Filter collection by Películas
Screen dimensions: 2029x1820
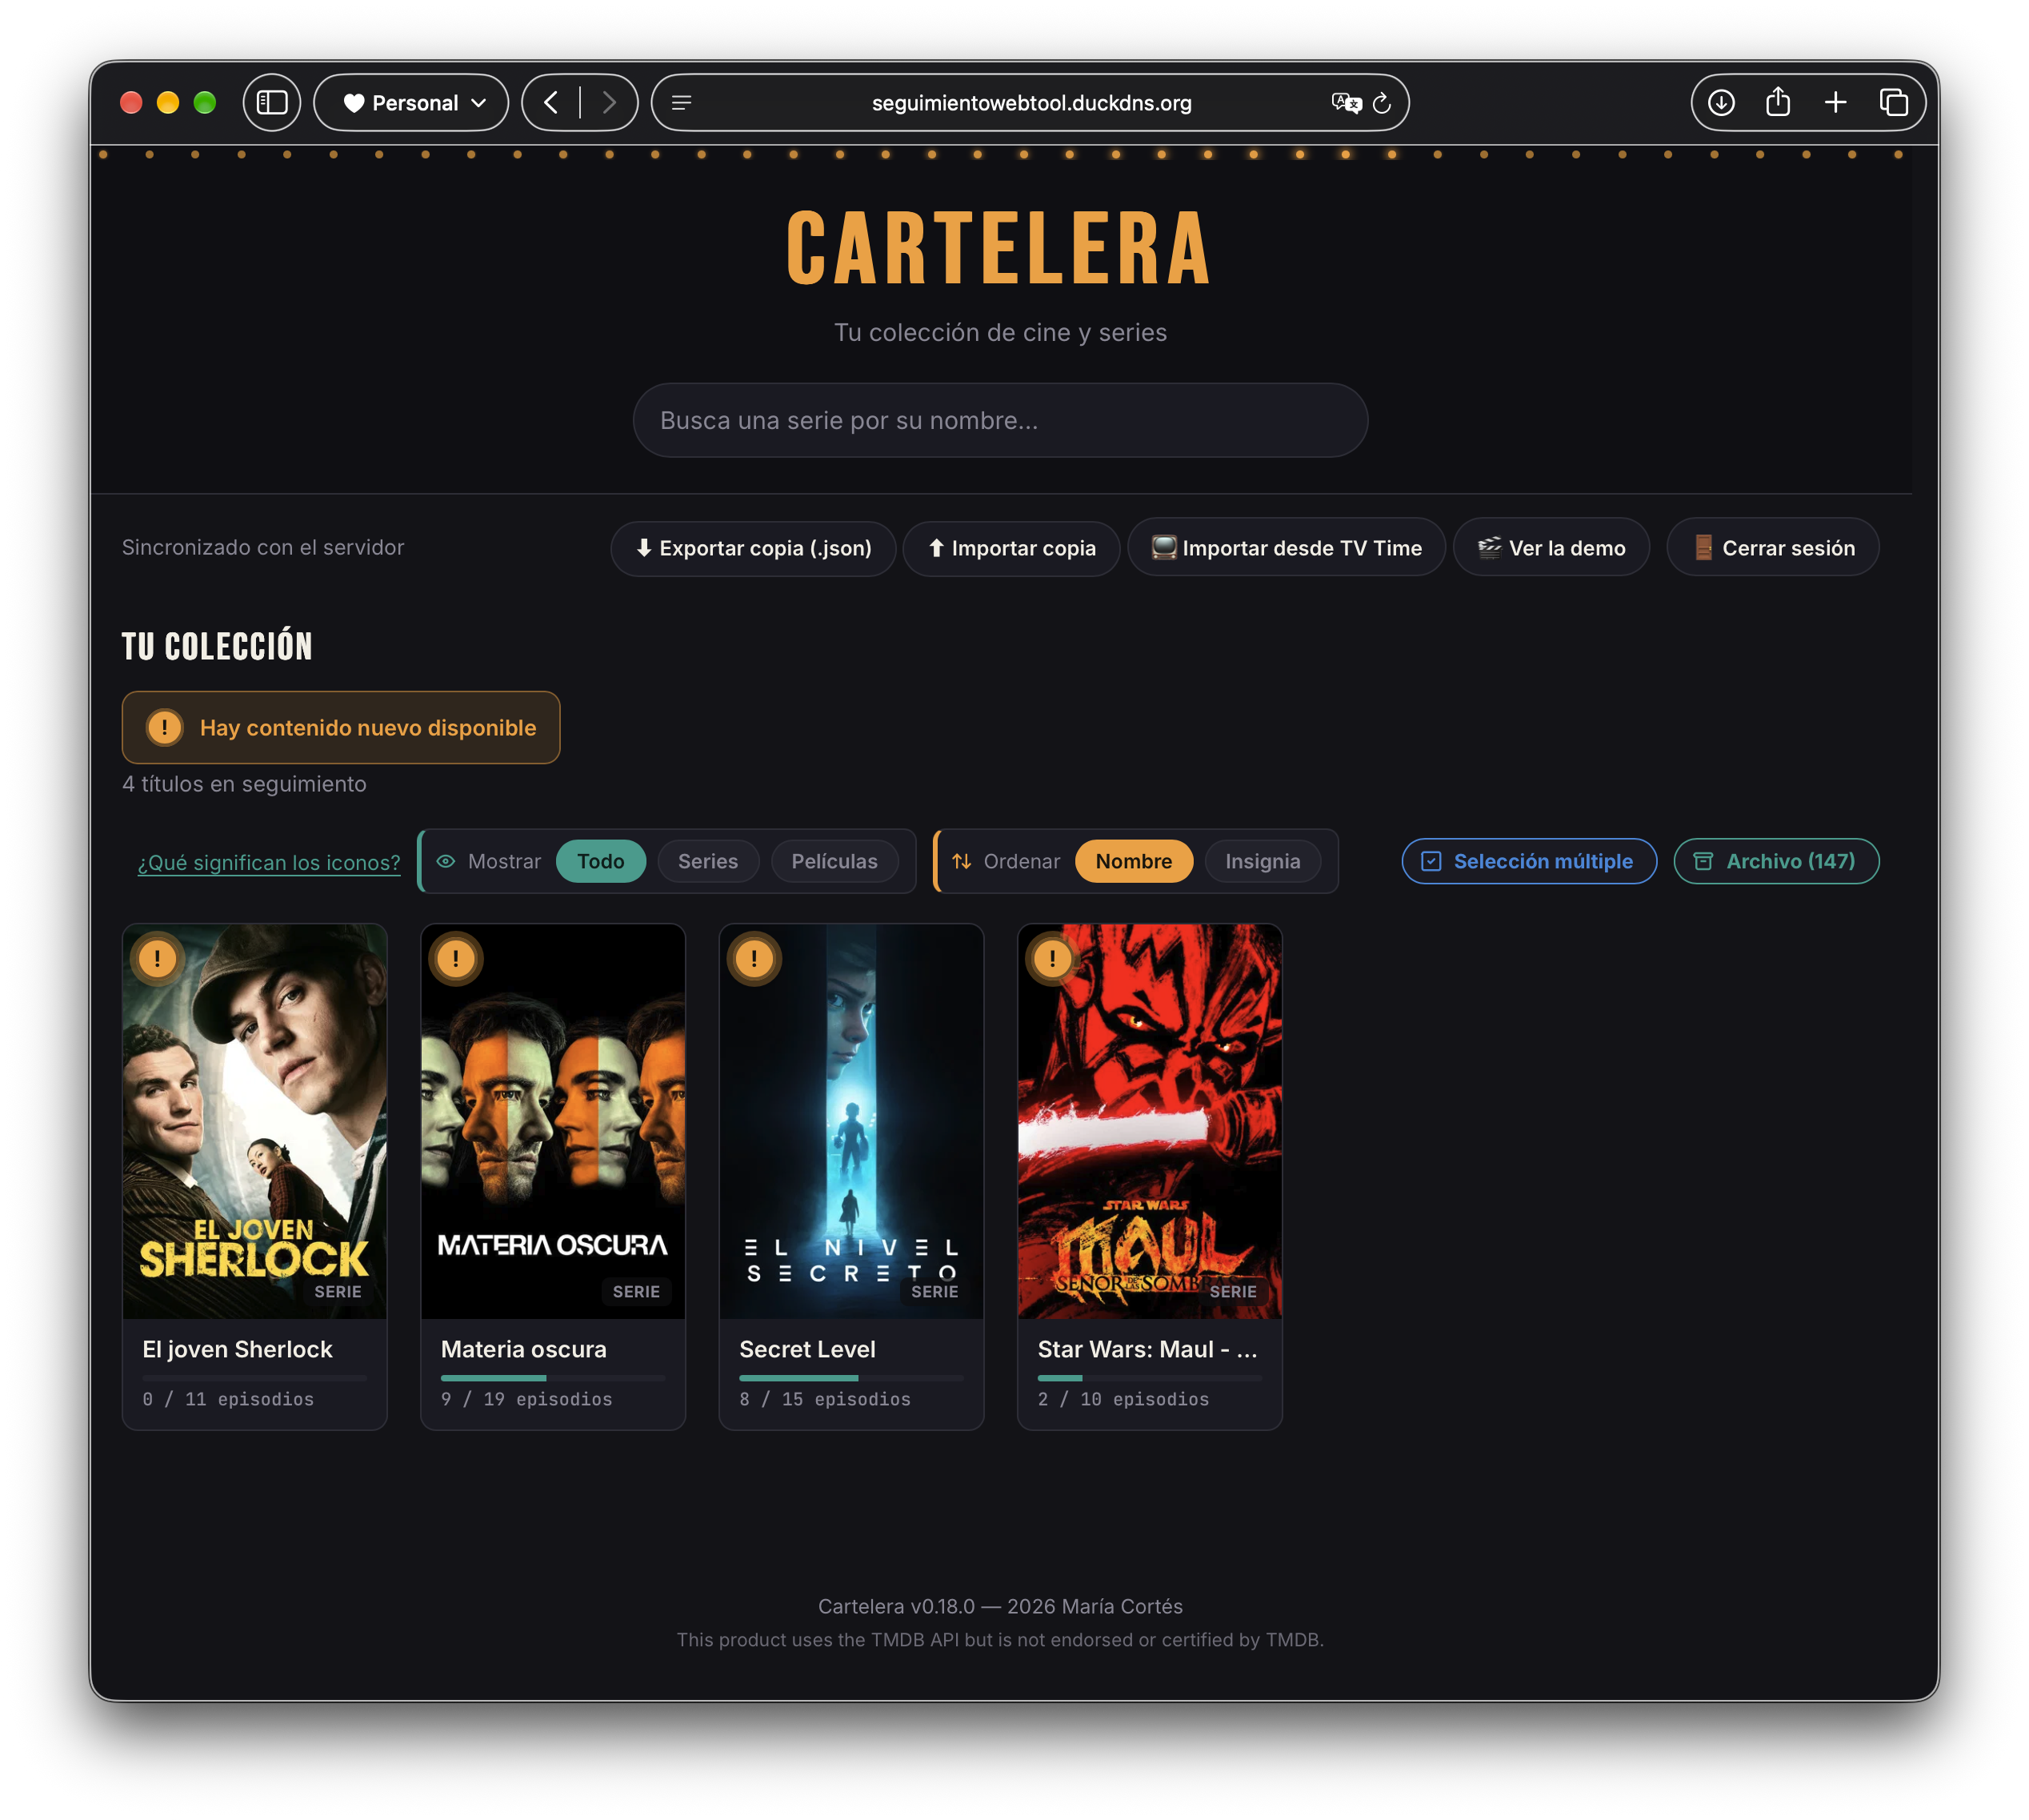(x=834, y=862)
